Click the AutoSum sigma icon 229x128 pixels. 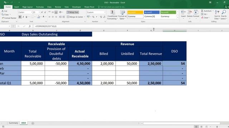coord(202,11)
